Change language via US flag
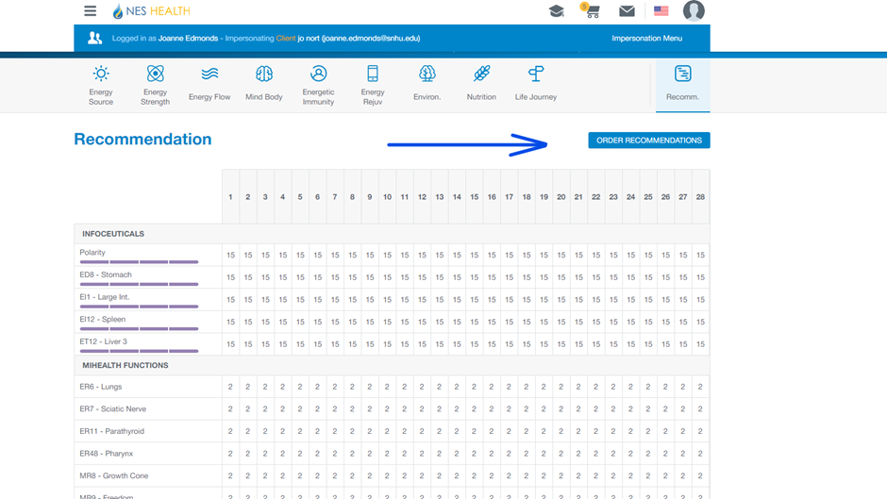The height and width of the screenshot is (499, 887). pos(661,11)
